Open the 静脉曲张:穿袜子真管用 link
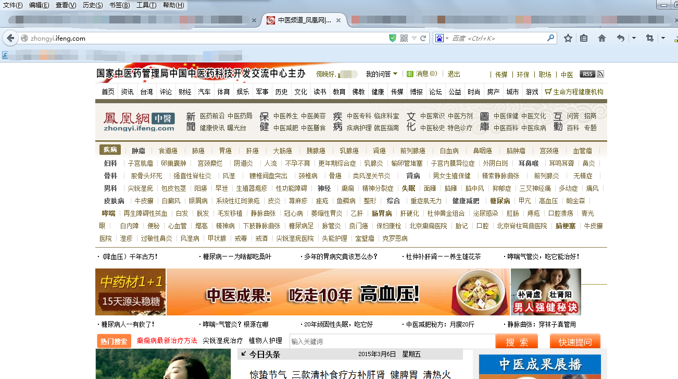Screen dimensions: 678x379 coord(542,324)
